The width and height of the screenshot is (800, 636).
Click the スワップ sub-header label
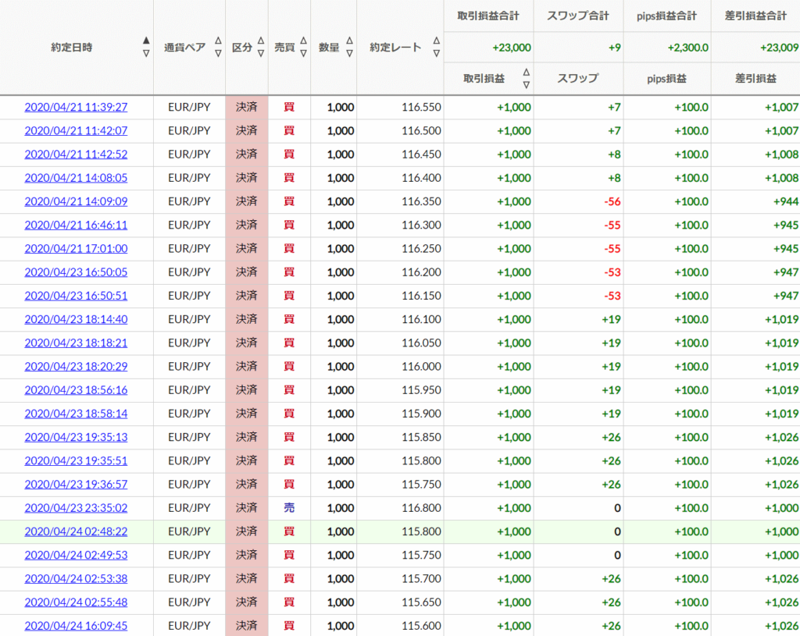(x=577, y=79)
